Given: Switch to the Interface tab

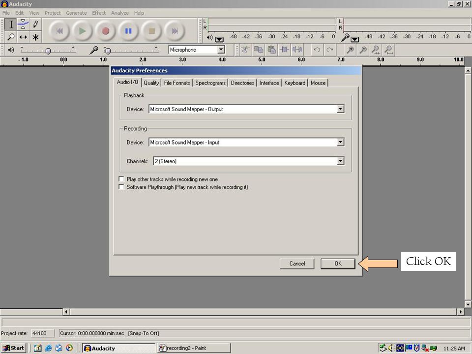Looking at the screenshot, I should (x=269, y=83).
